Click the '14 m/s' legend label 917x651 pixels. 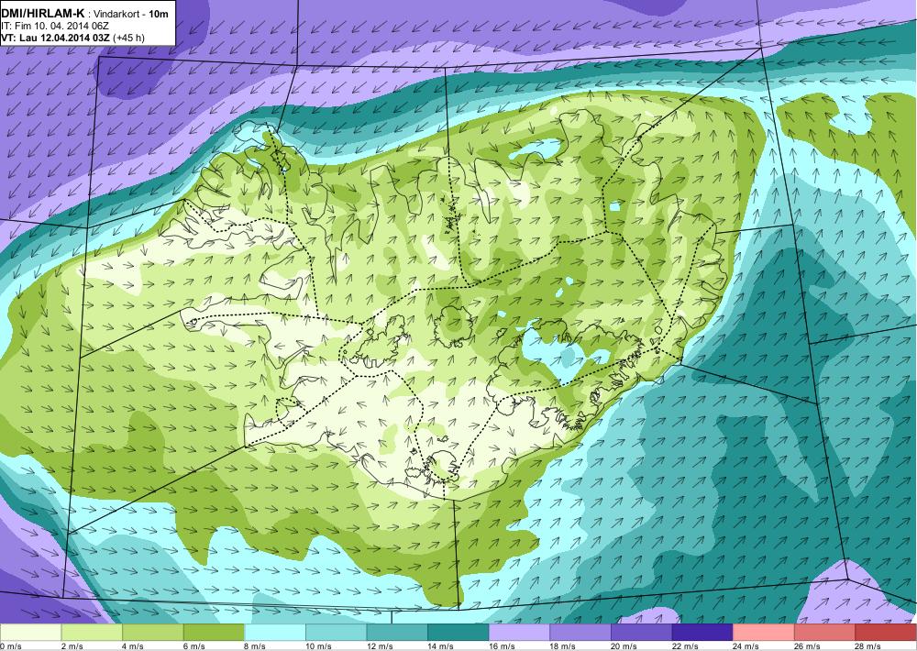click(x=441, y=645)
